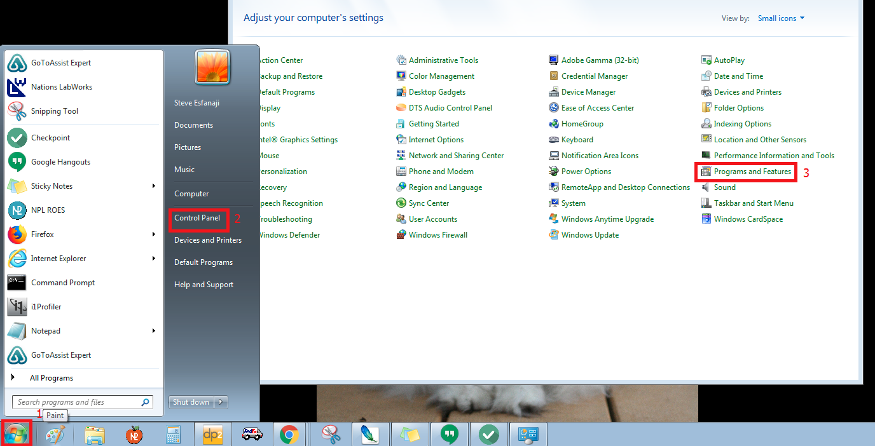Click the Search programs and files box

coord(76,402)
